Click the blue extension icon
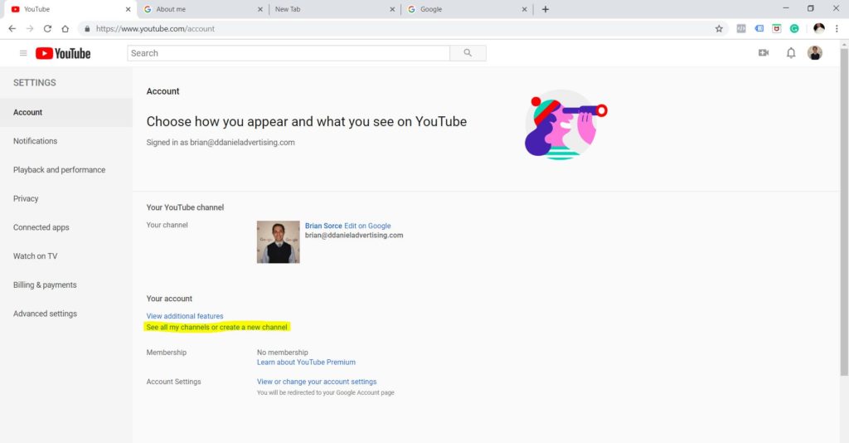 tap(759, 29)
